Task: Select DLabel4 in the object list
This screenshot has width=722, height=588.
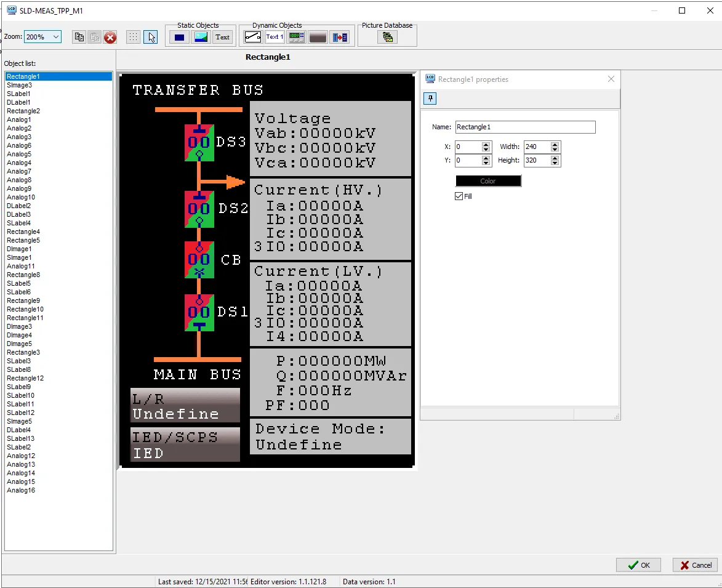Action: click(x=58, y=430)
